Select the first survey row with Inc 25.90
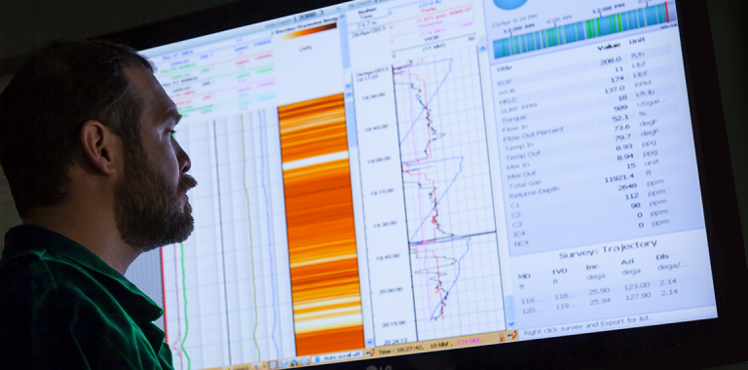Viewport: 748px width, 370px height. pyautogui.click(x=599, y=291)
